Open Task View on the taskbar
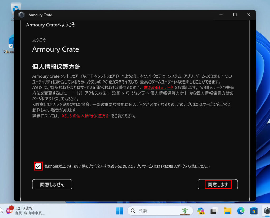The height and width of the screenshot is (218, 270). point(214,211)
